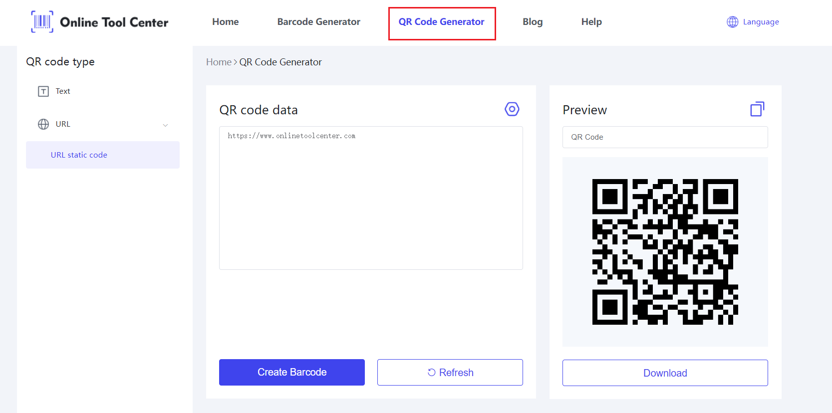The image size is (832, 413).
Task: Open the Language selector
Action: pos(760,22)
